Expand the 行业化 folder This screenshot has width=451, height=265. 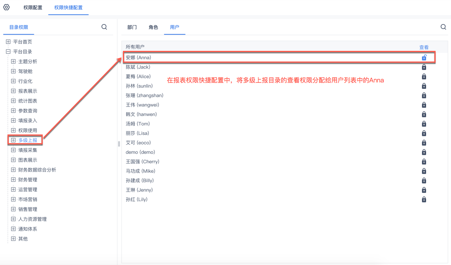tap(13, 81)
